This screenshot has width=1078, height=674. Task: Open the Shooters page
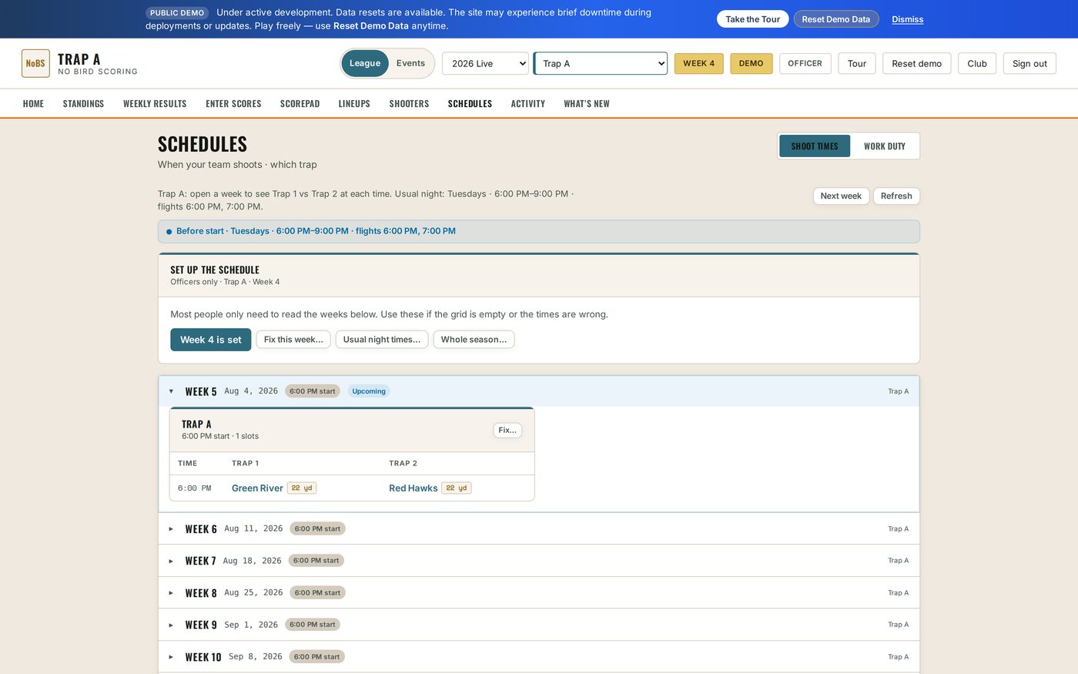409,103
